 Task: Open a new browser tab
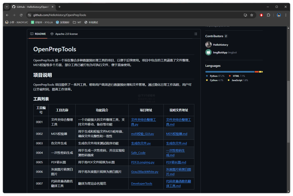pos(59,7)
